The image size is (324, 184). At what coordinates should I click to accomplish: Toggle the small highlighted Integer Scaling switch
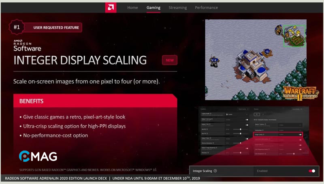pyautogui.click(x=300, y=135)
